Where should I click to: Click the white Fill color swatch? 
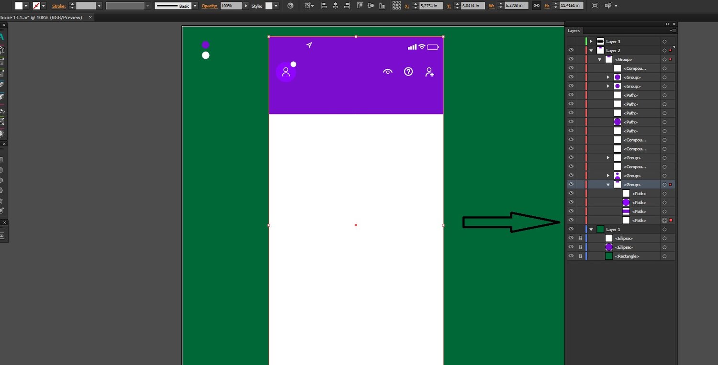[19, 6]
